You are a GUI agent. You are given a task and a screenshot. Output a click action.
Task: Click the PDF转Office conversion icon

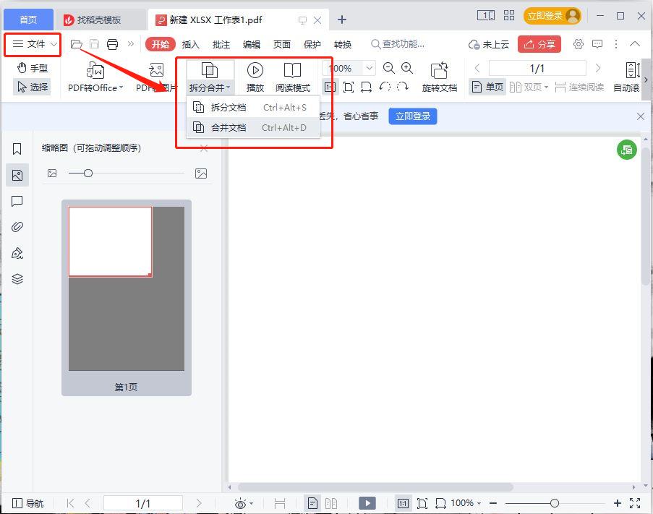[95, 71]
